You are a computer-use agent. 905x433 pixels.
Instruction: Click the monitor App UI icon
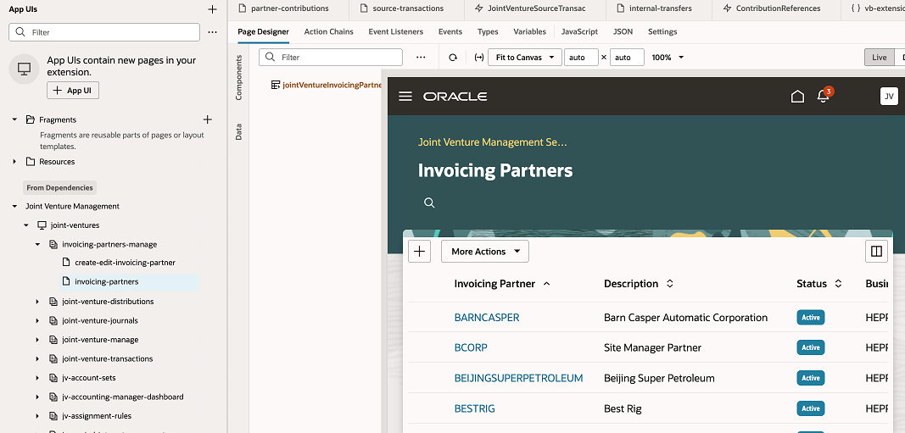(x=24, y=69)
